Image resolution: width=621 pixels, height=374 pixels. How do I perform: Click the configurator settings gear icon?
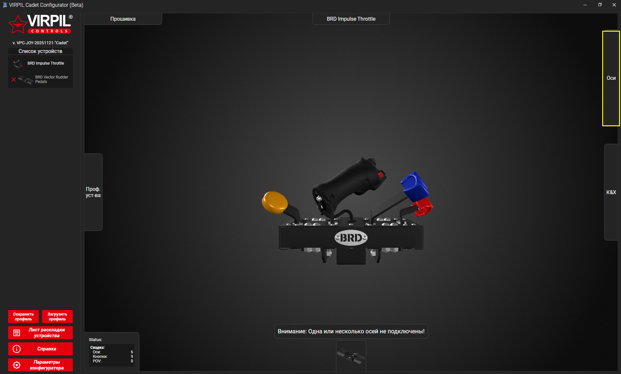[x=17, y=365]
